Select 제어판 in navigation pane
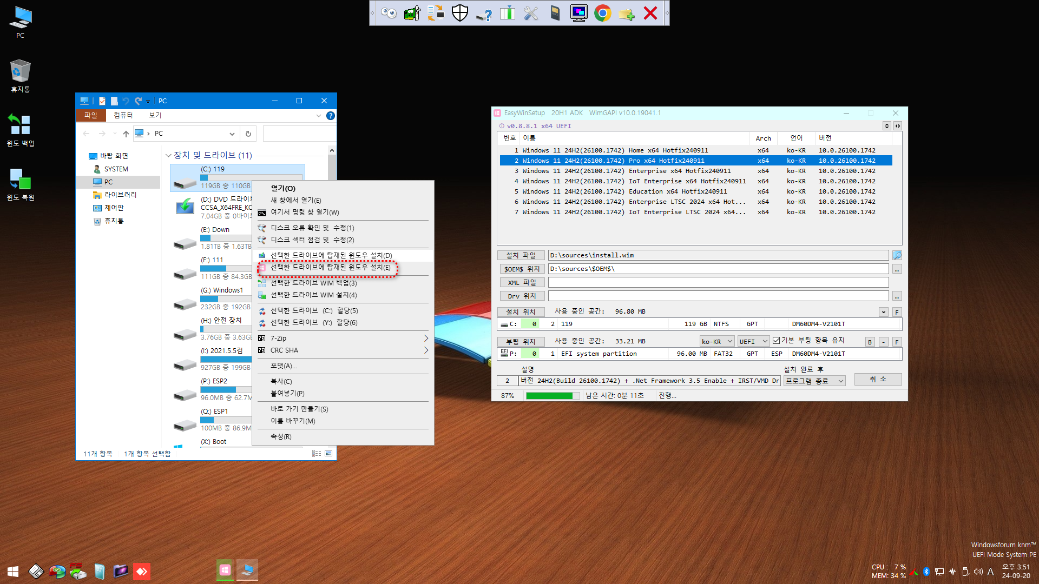 point(114,208)
